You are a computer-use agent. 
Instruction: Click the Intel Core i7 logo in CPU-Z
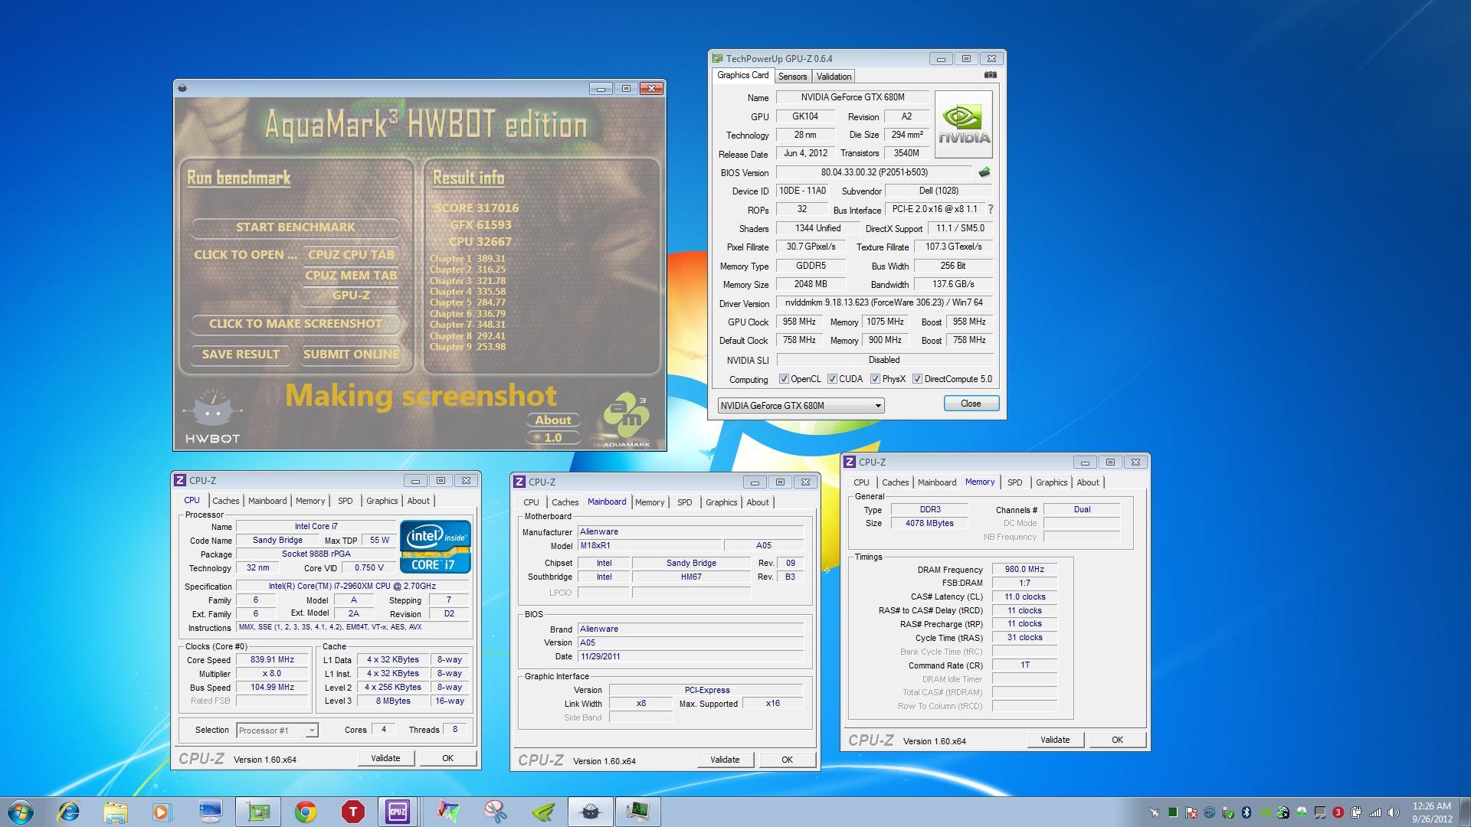click(x=435, y=547)
